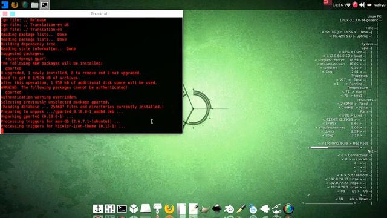Viewport: 387px width, 218px height.
Task: Click the anchor dock icon
Action: (x=98, y=209)
